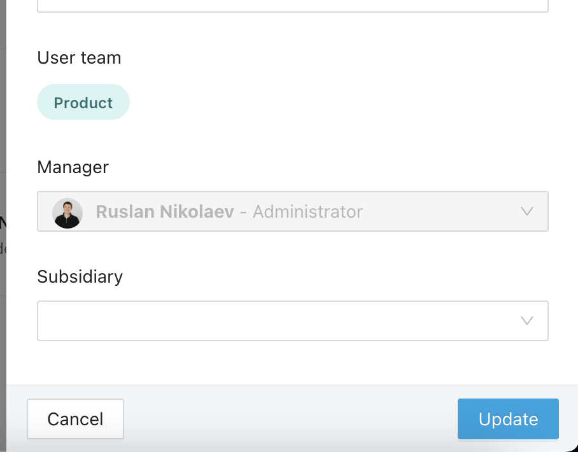Click the Ruslan Nikolaev name text
Screen dimensions: 578x452
point(165,211)
